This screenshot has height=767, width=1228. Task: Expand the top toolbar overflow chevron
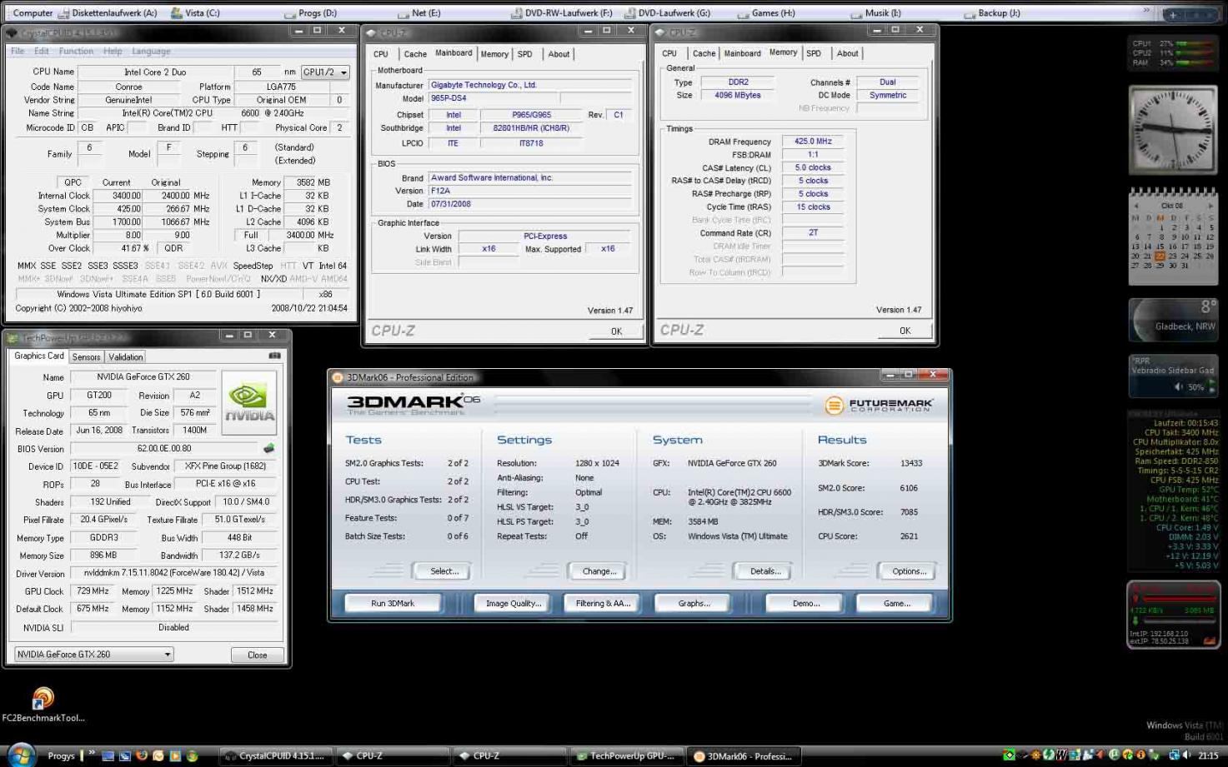pyautogui.click(x=1146, y=12)
